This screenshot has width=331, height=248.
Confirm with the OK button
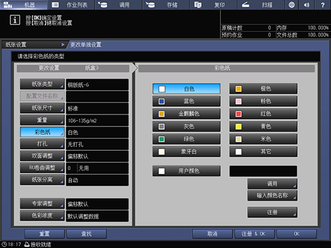click(x=296, y=234)
